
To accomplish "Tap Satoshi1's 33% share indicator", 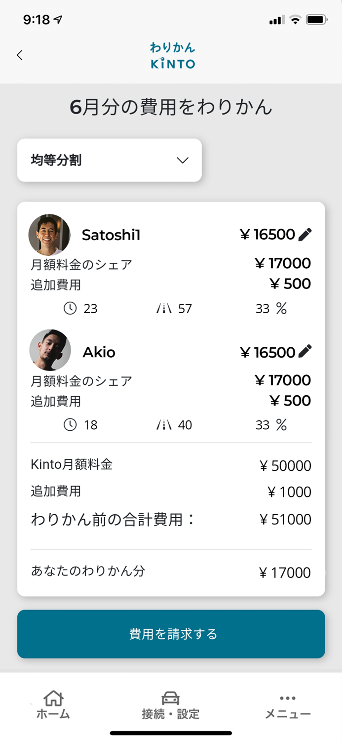I will 272,308.
